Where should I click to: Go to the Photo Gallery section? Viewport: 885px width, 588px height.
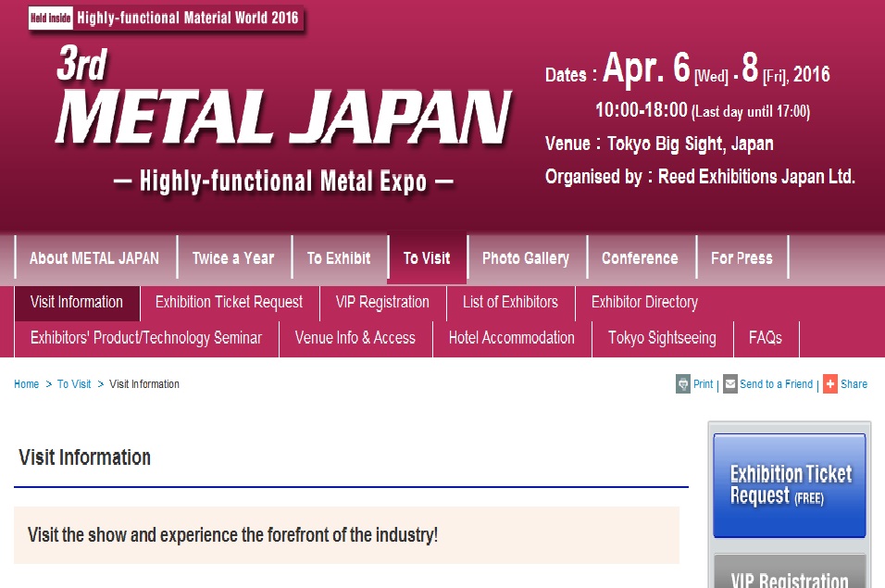[526, 258]
